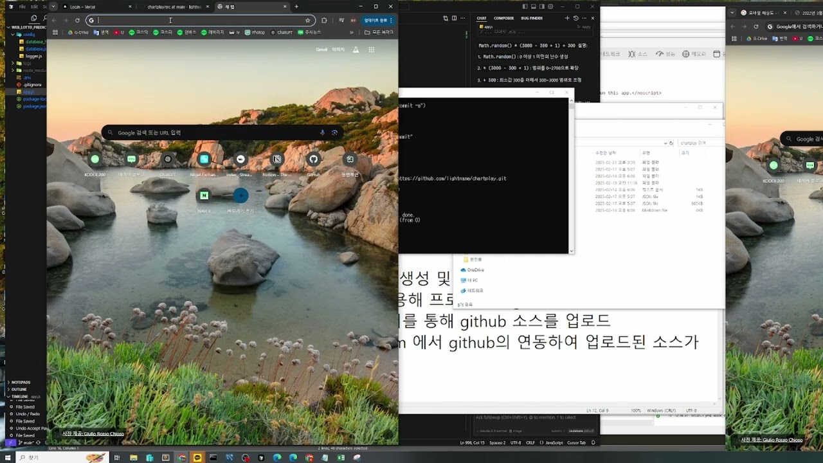Expand the NOTEPADS section
This screenshot has height=463, width=823.
click(x=21, y=382)
